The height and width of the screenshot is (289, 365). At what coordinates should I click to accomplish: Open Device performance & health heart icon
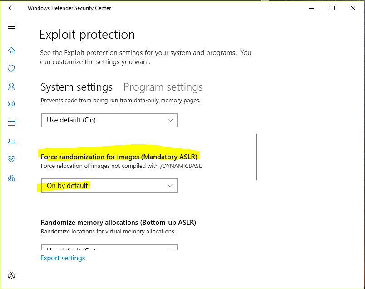[11, 159]
